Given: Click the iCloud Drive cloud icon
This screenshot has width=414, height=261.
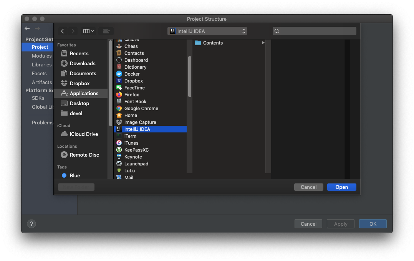Looking at the screenshot, I should click(64, 134).
